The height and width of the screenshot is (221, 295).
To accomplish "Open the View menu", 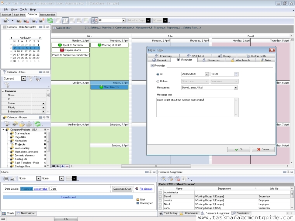I will coord(14,10).
